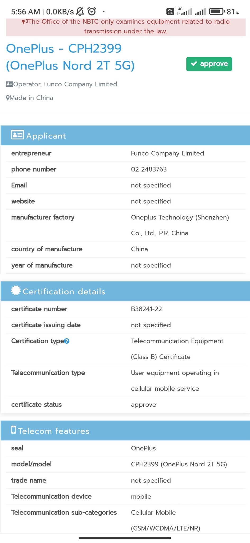Tap the Telecom features phone icon
250x543 pixels.
pos(13,430)
